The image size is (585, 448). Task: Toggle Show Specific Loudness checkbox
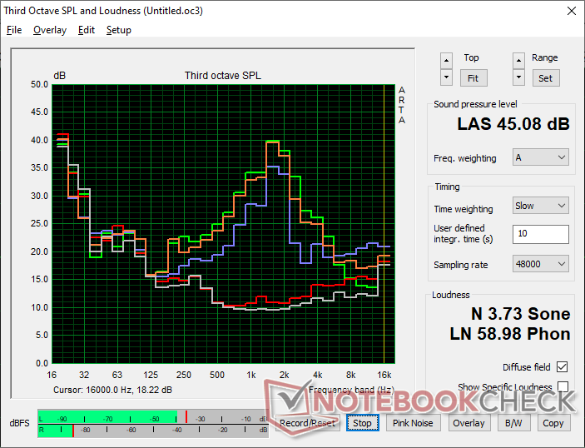coord(563,387)
